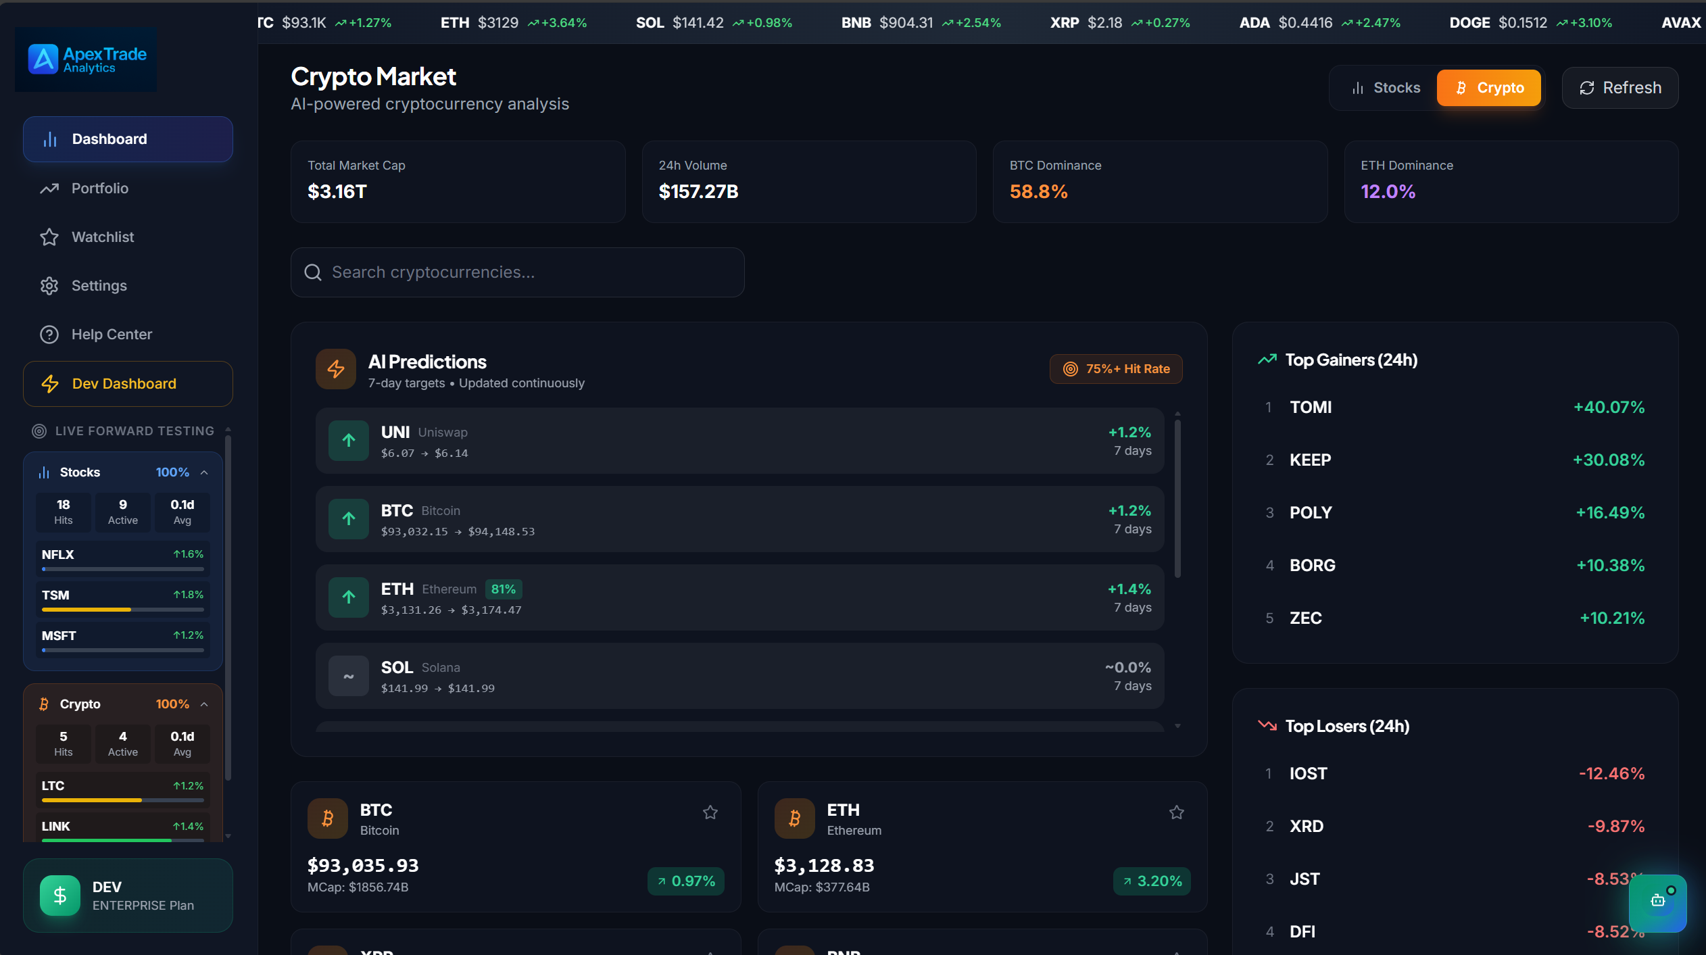
Task: Select the Crypto market tab
Action: tap(1488, 87)
